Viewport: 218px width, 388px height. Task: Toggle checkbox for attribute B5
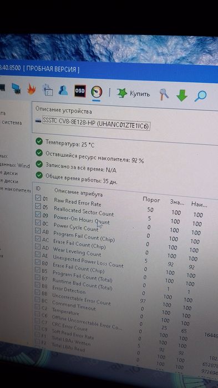coord(38,269)
